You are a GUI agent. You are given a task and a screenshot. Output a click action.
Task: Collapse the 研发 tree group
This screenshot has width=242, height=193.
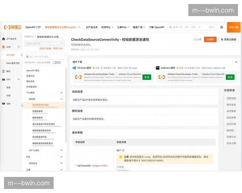click(x=61, y=157)
